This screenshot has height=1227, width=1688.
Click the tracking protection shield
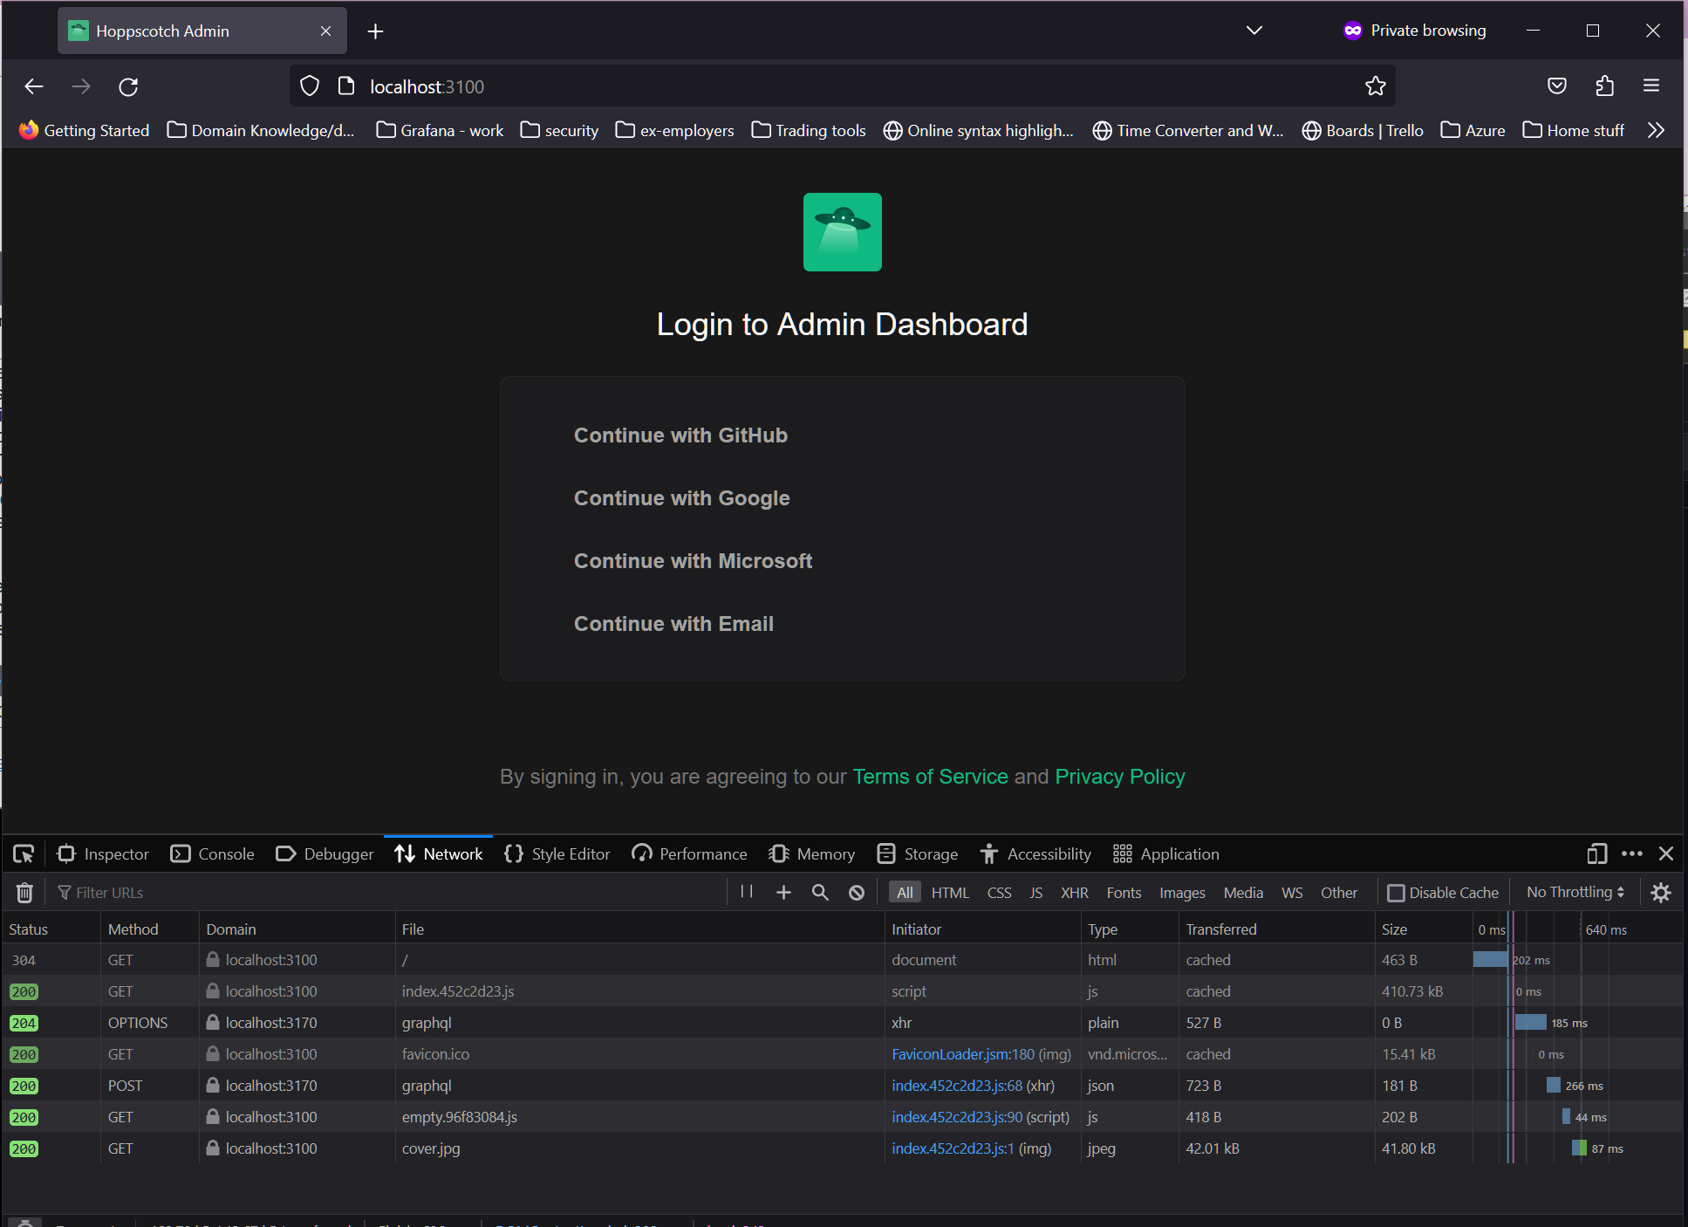(309, 86)
